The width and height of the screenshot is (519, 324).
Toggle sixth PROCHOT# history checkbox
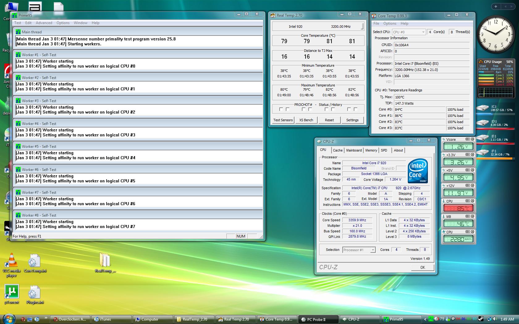click(333, 109)
